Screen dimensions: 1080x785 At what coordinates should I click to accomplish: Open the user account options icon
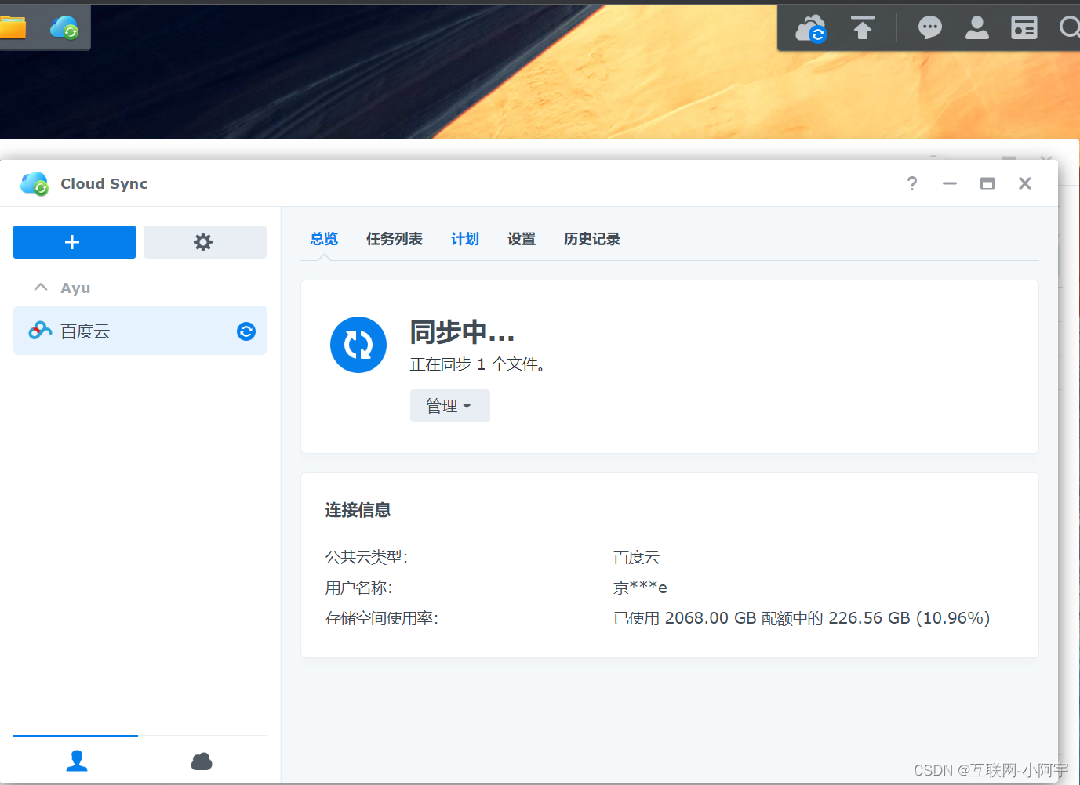coord(977,28)
